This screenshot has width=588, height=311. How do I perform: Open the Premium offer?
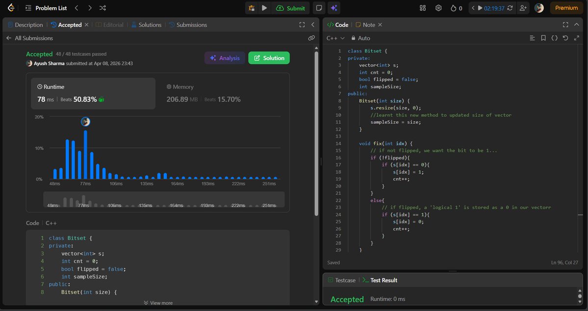566,8
